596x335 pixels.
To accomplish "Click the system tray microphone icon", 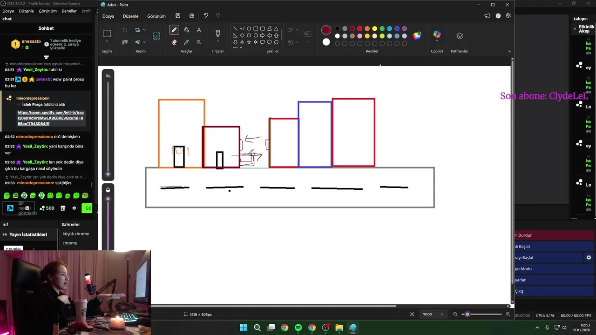I will pos(547,328).
